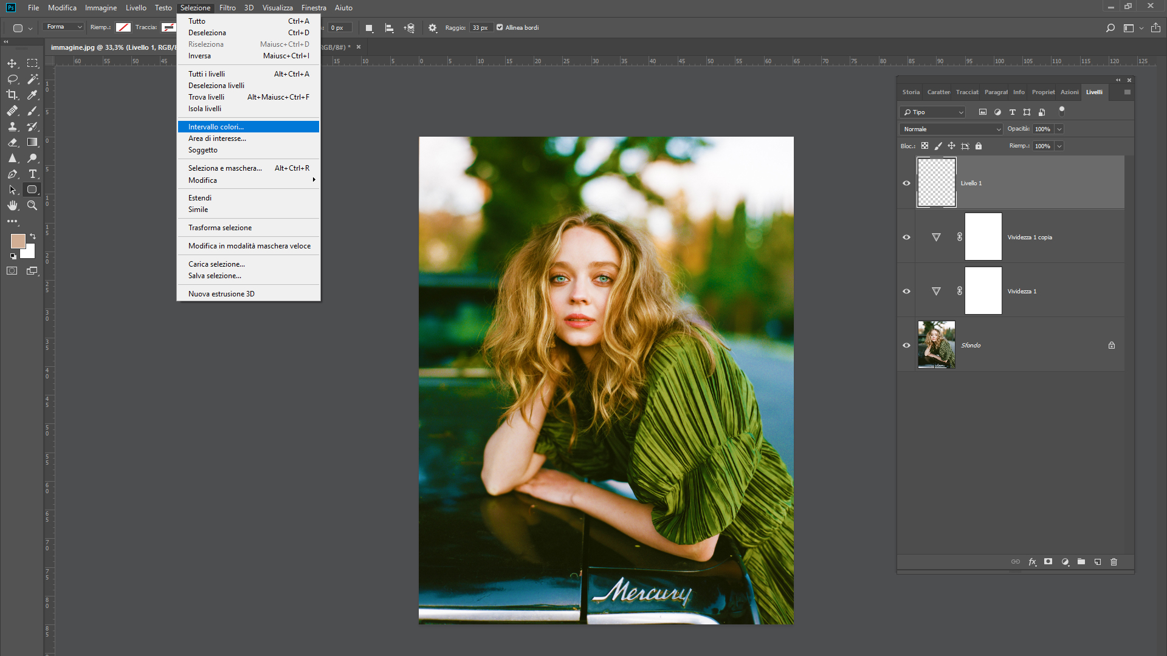1167x656 pixels.
Task: Switch to the Azioni panel tab
Action: (x=1069, y=92)
